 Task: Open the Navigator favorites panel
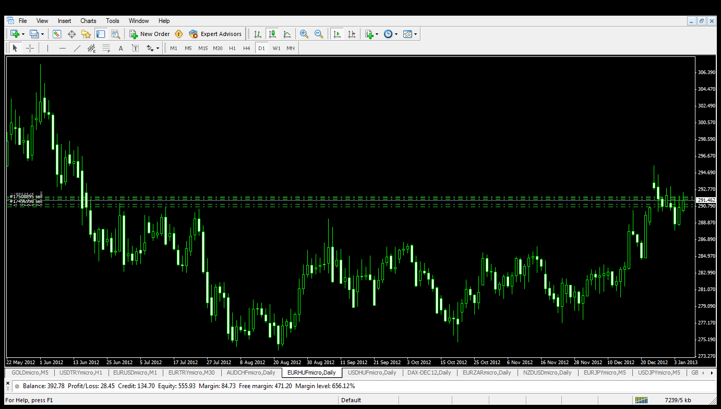[x=86, y=34]
